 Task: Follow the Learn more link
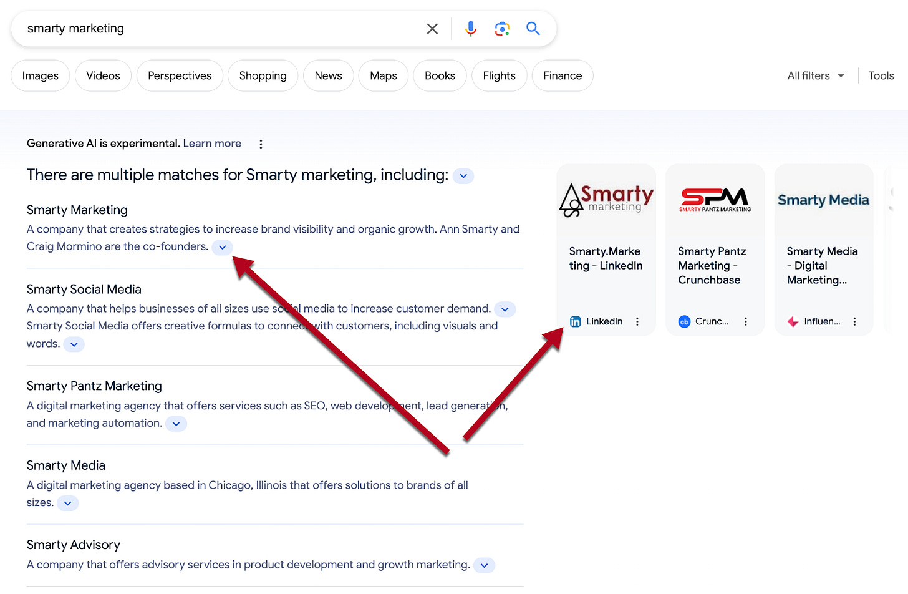212,144
